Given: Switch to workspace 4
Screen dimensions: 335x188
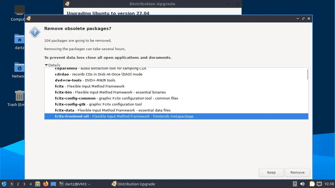Looking at the screenshot, I should pyautogui.click(x=30, y=184).
